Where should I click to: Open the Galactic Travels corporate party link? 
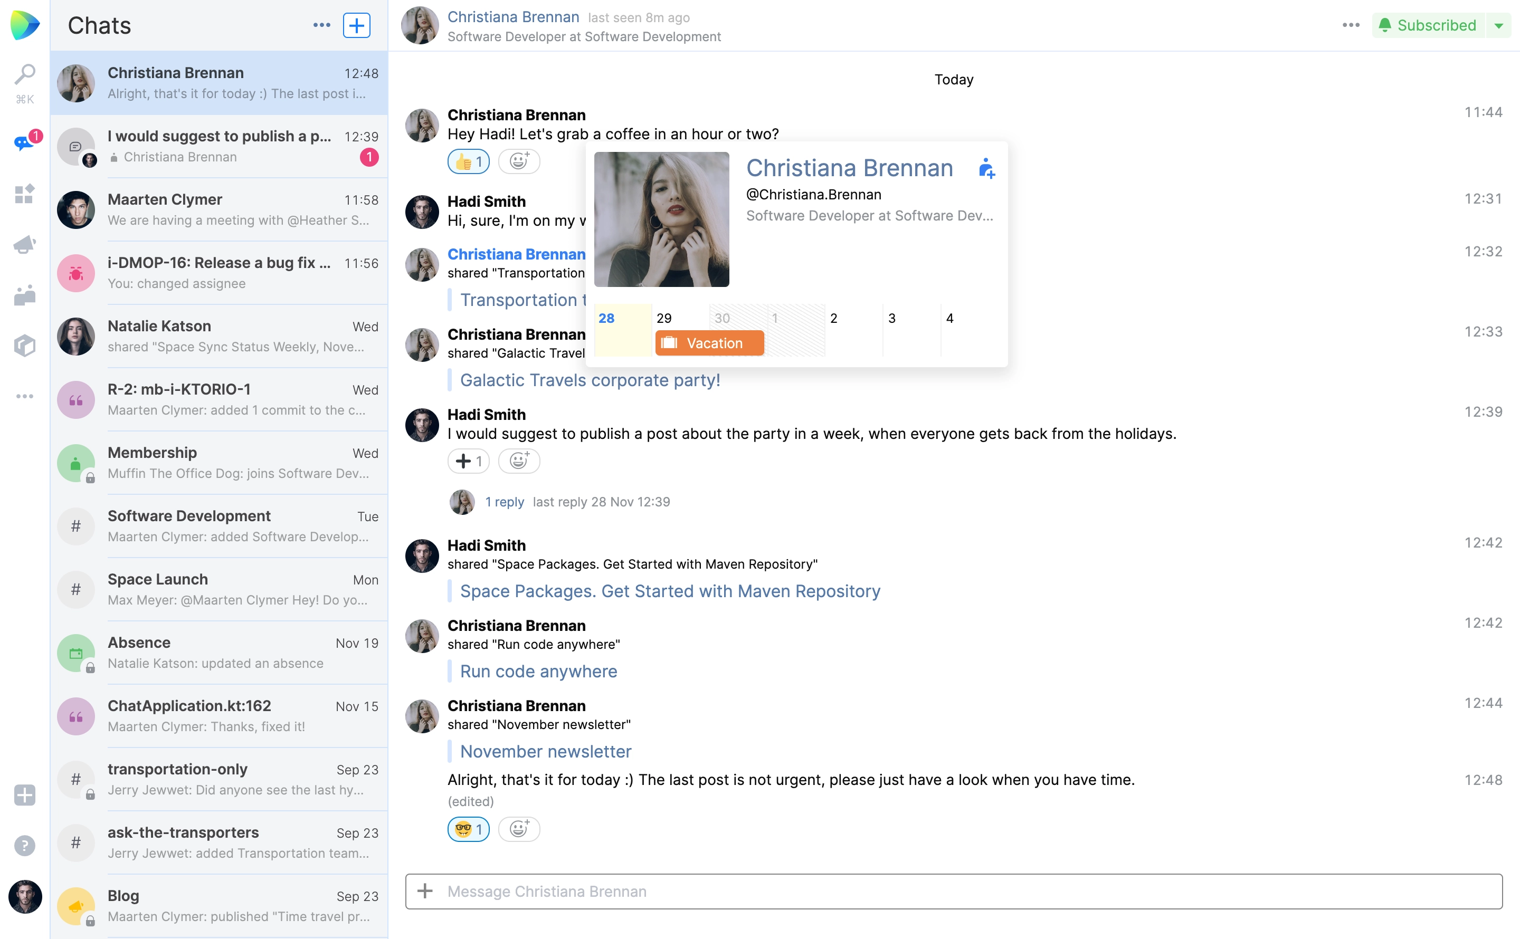click(591, 380)
